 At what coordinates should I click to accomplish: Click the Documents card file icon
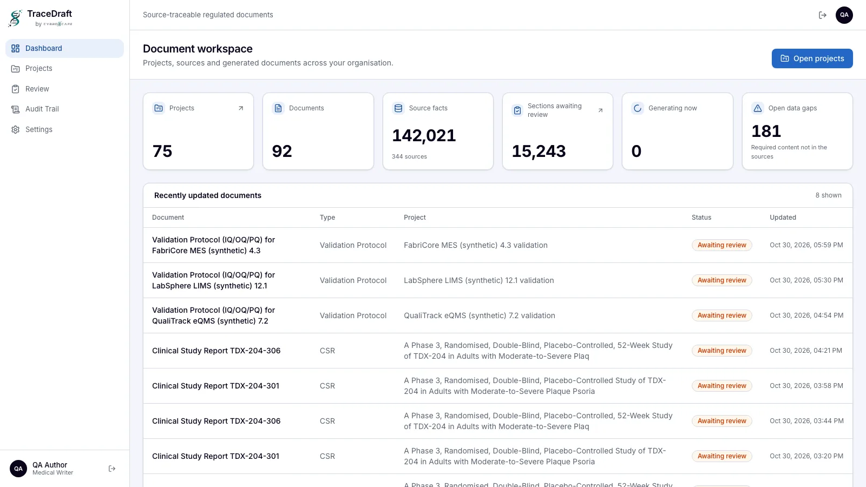[x=278, y=108]
